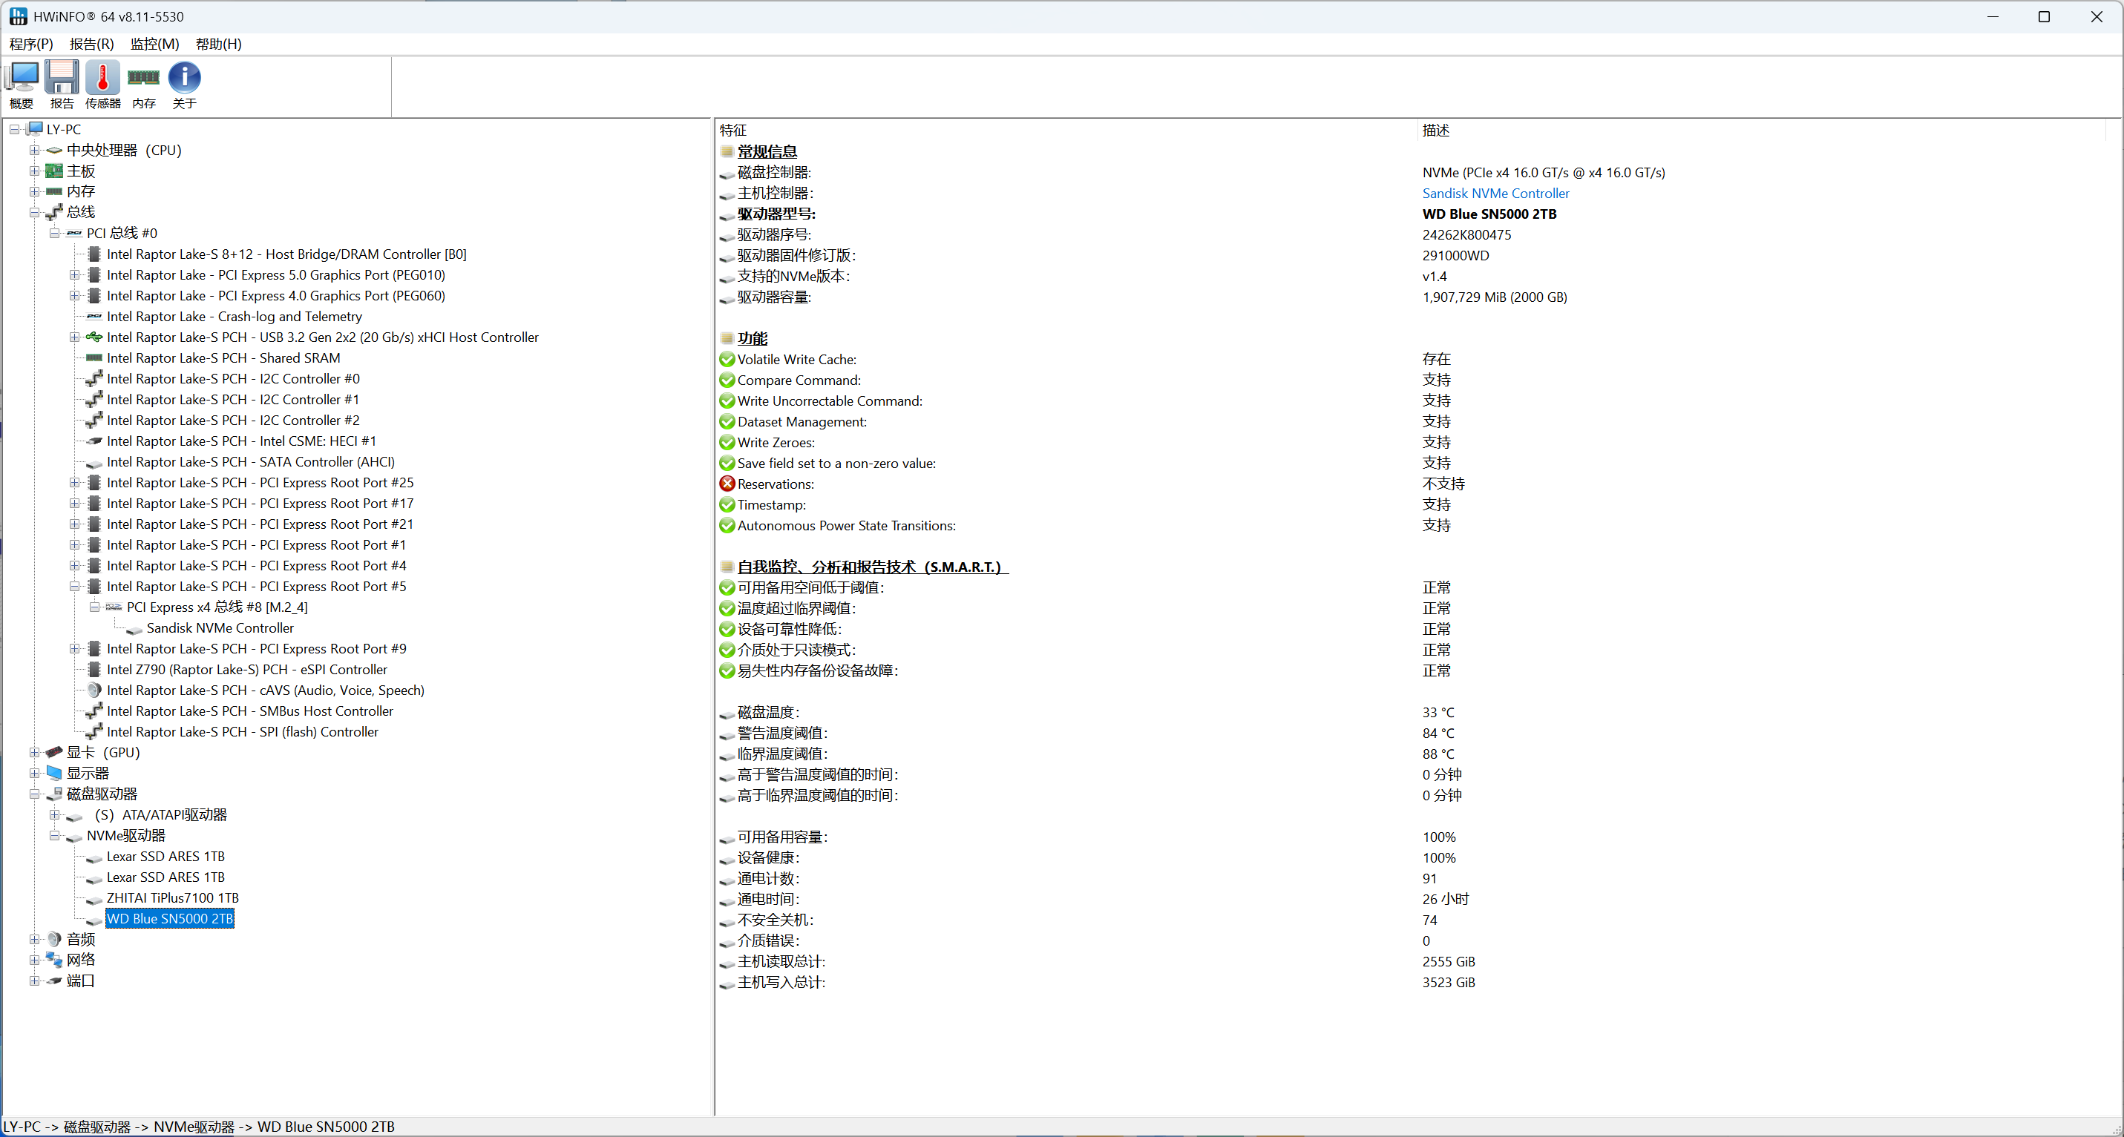The height and width of the screenshot is (1137, 2124).
Task: Select SMBus Host Controller entry
Action: [250, 711]
